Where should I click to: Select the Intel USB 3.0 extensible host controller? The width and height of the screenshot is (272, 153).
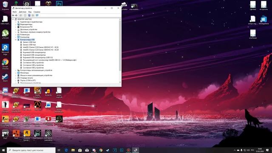point(50,60)
